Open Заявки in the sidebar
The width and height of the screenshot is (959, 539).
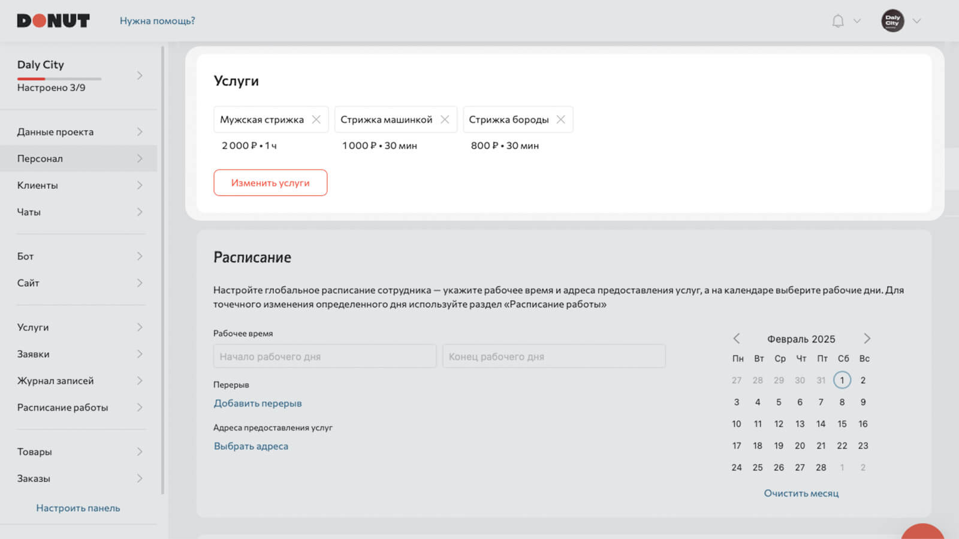(x=79, y=354)
